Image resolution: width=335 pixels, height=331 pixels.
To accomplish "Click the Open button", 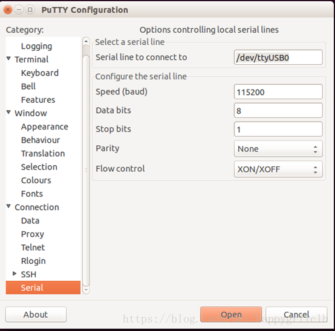I will [x=231, y=314].
